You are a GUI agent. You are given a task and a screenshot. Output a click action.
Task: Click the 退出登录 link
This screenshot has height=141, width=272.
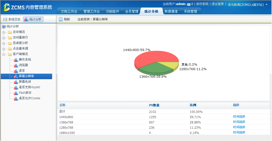[x=218, y=4]
